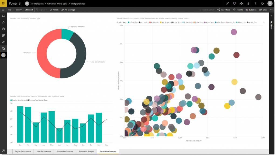Viewport: 276px width, 156px height.
Task: Open Favorites star in the left sidebar
Action: (x=3, y=22)
